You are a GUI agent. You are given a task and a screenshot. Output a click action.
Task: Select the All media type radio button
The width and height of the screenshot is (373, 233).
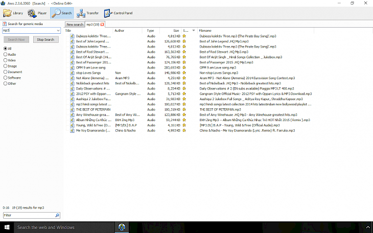(x=5, y=49)
